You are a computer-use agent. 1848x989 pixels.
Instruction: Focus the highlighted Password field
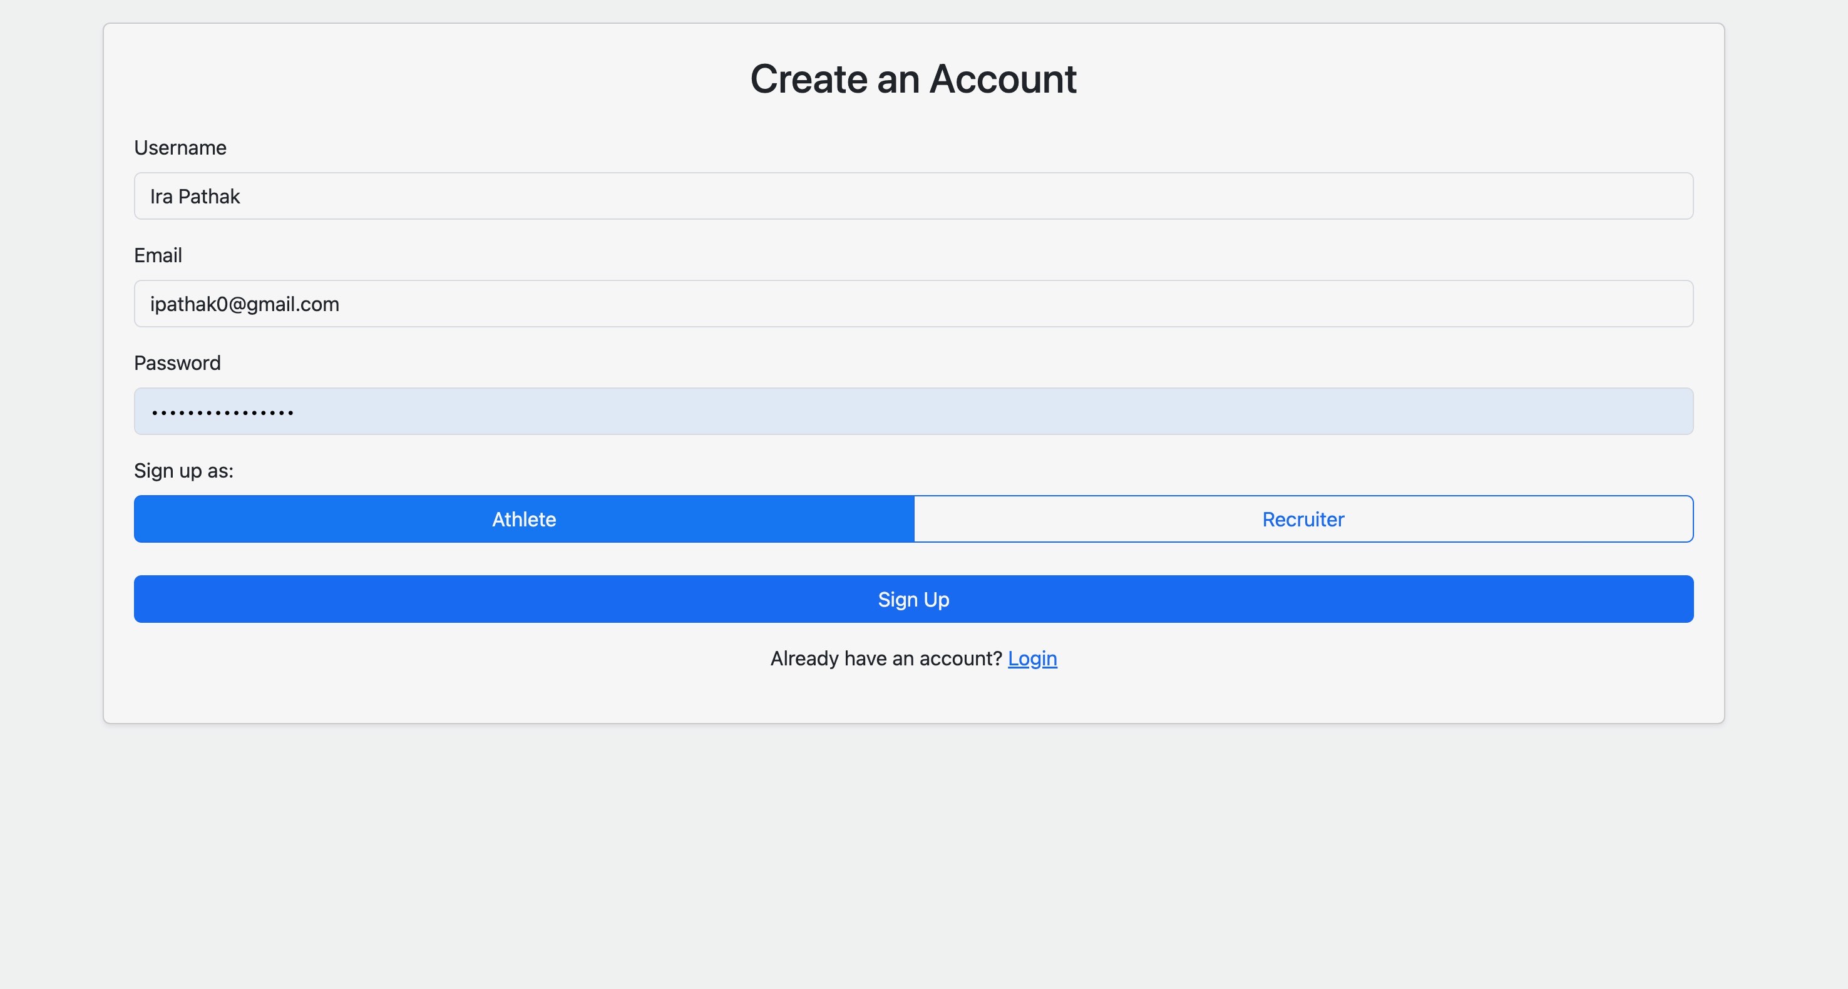point(913,411)
